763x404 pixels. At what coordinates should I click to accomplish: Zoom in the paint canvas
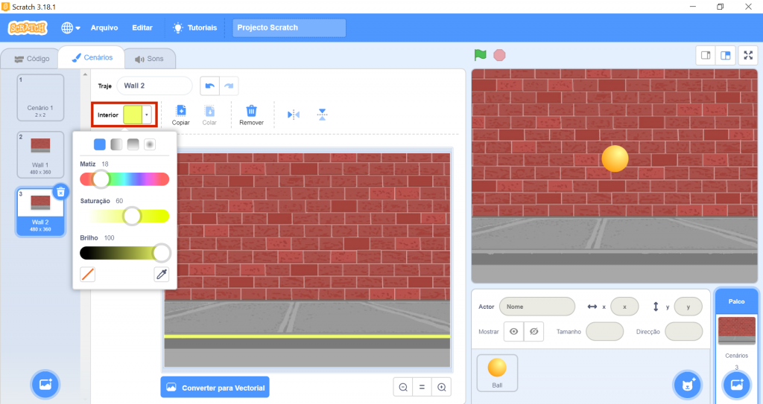[x=441, y=388]
